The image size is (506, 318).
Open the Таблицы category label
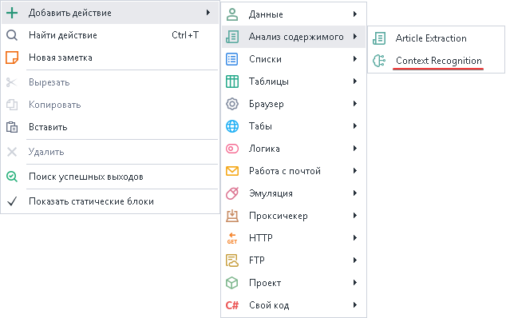(268, 81)
